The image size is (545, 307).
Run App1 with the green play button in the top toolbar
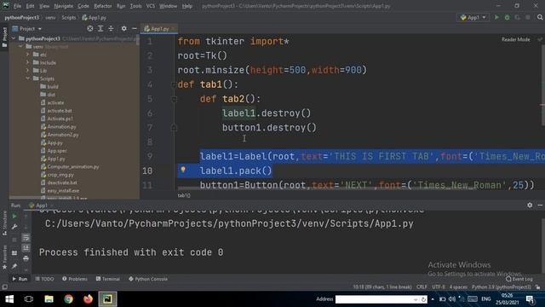496,17
